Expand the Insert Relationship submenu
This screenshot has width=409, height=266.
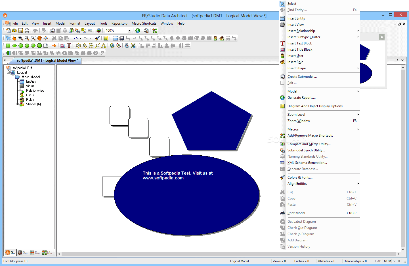(x=358, y=31)
